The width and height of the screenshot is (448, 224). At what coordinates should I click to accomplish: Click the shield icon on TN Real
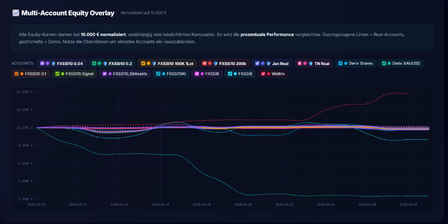(311, 63)
